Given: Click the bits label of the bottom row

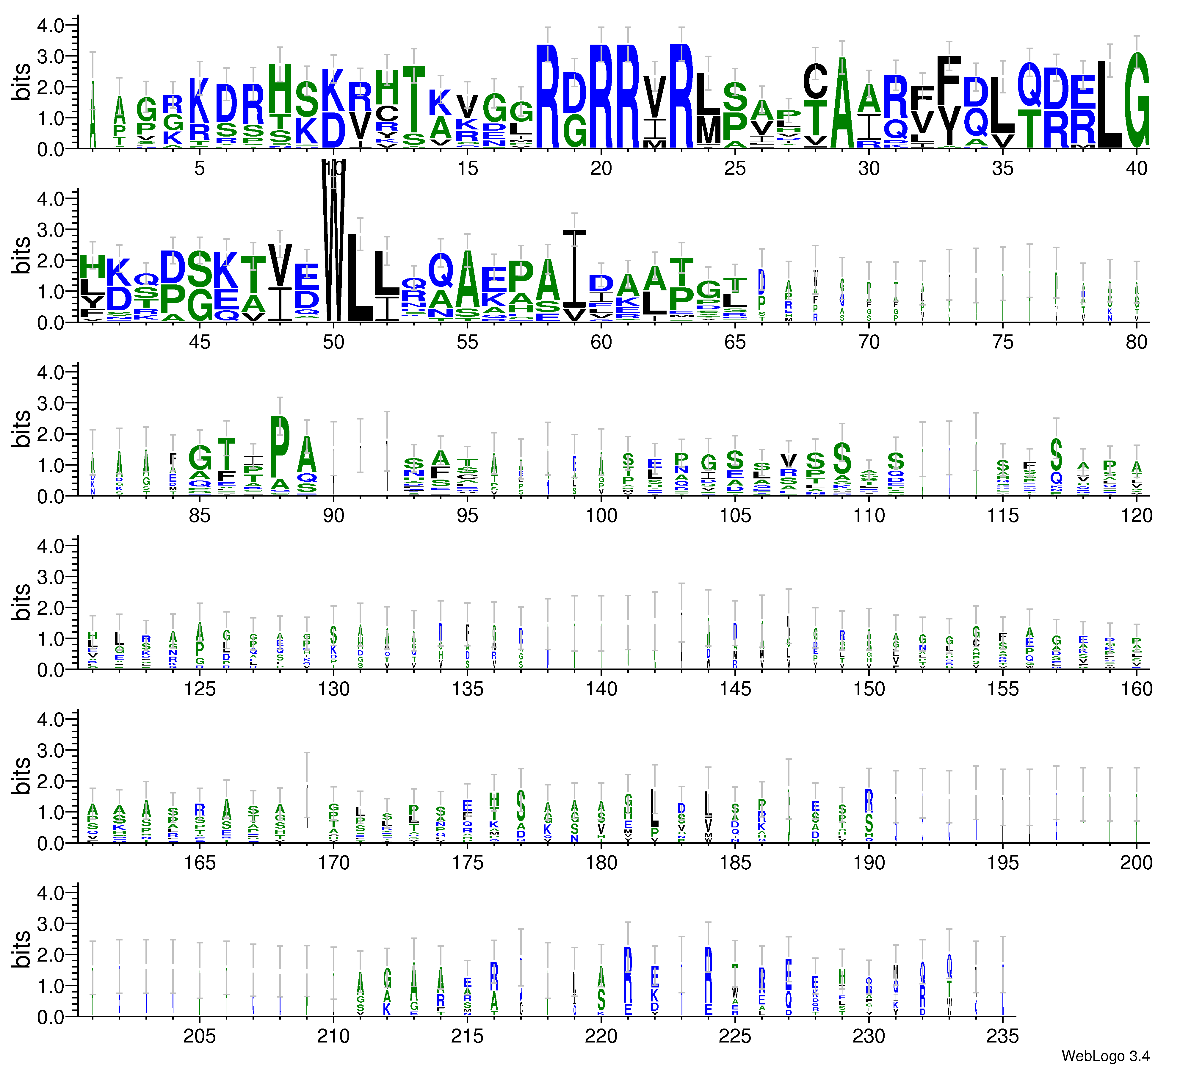Looking at the screenshot, I should [x=21, y=949].
